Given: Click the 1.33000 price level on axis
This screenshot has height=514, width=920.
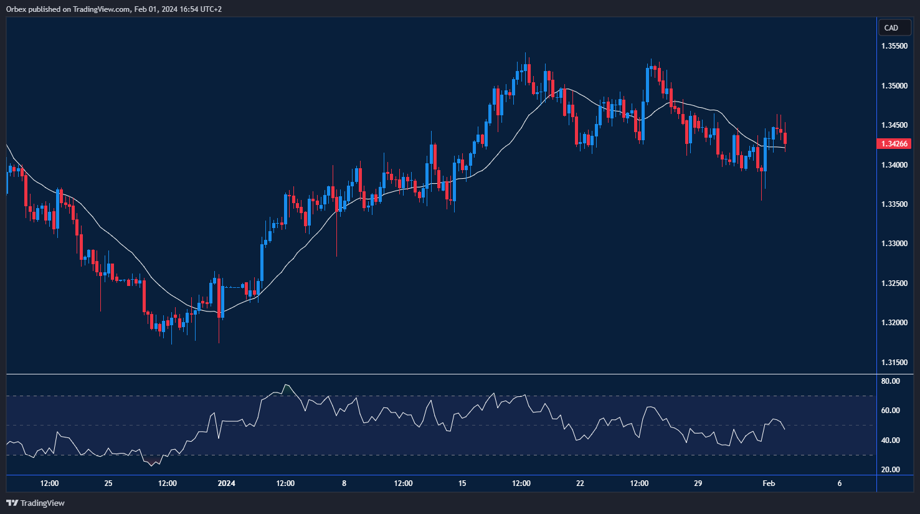Looking at the screenshot, I should point(894,244).
